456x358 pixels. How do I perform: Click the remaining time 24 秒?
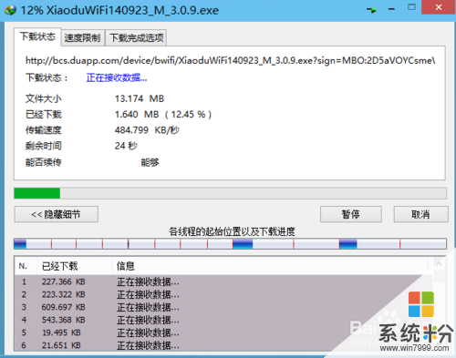126,146
